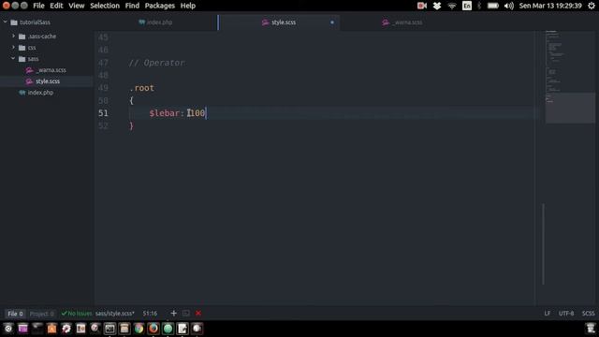
Task: Click the editor vertical scrollbar thumb
Action: pos(543,244)
